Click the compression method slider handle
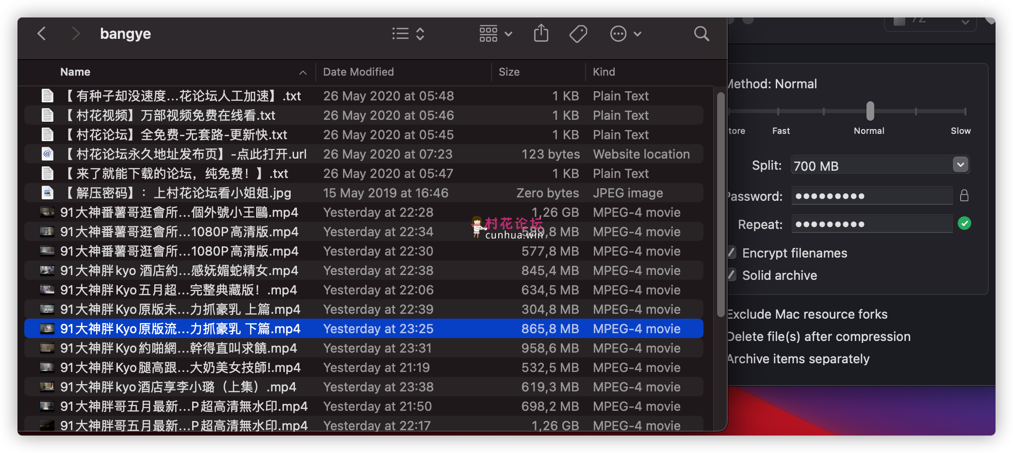The height and width of the screenshot is (453, 1013). pos(870,111)
